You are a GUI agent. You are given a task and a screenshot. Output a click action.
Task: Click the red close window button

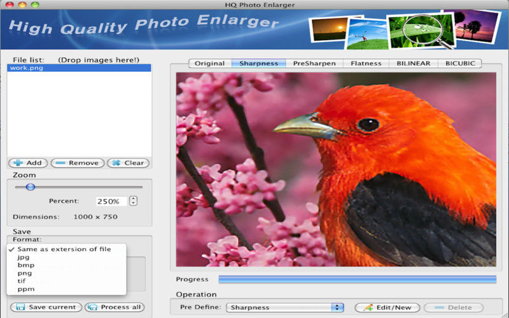click(10, 4)
